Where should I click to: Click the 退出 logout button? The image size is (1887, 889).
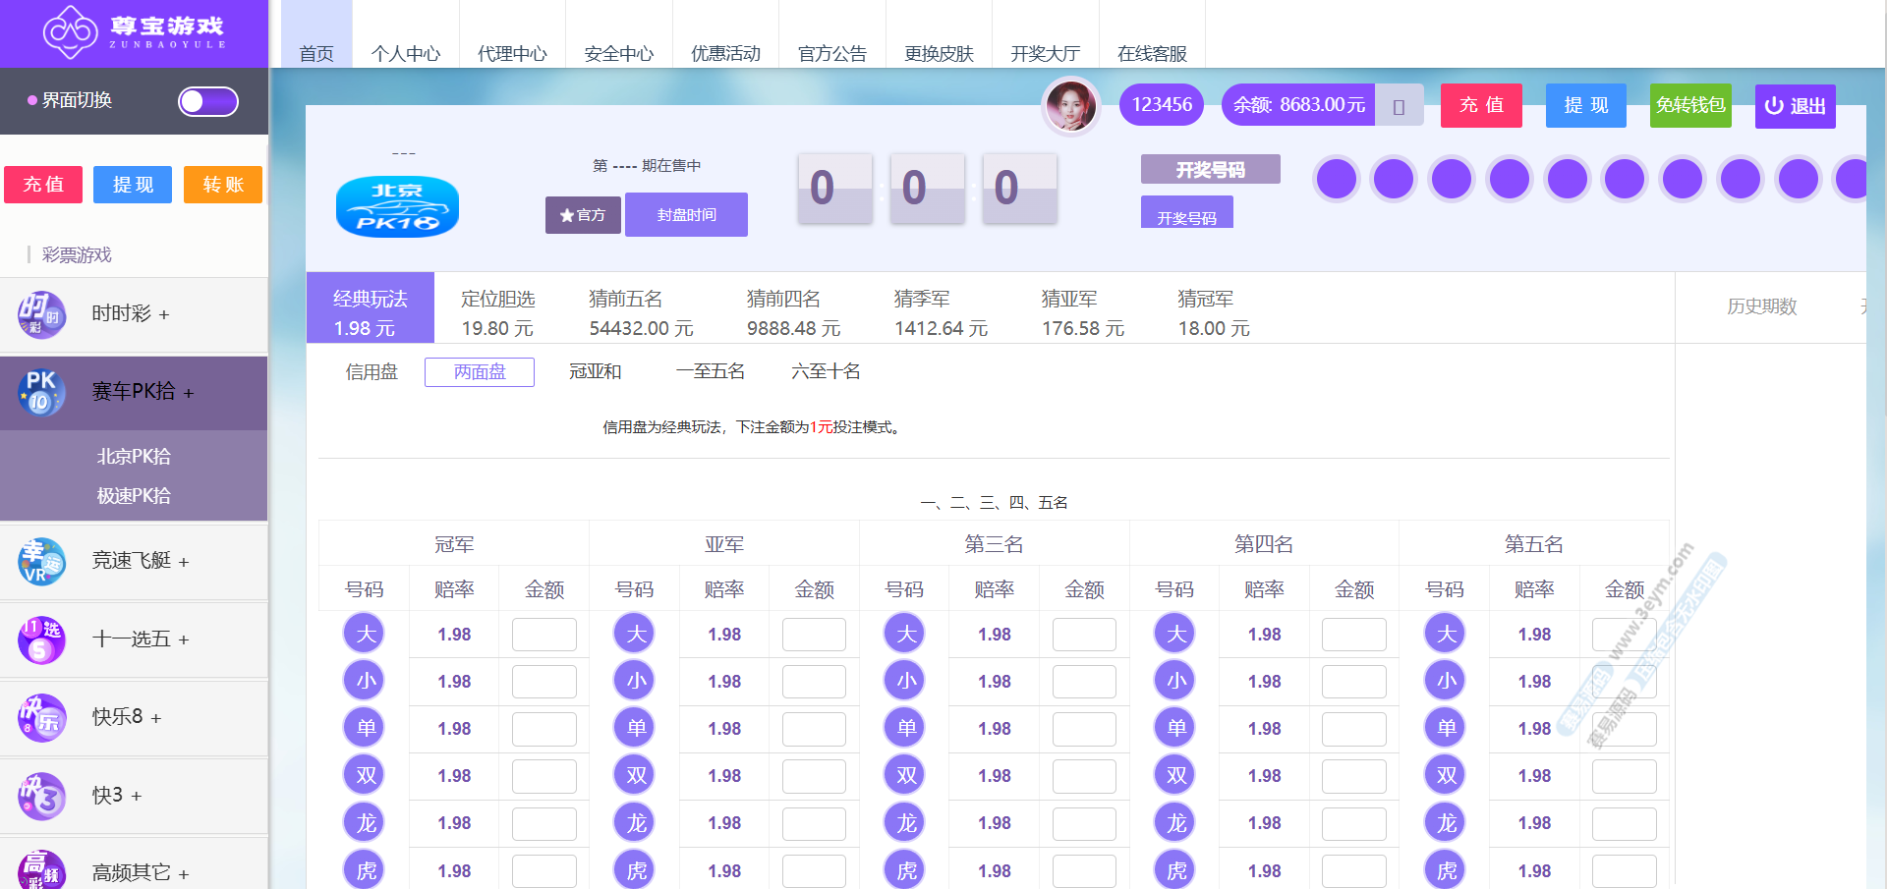(1795, 106)
